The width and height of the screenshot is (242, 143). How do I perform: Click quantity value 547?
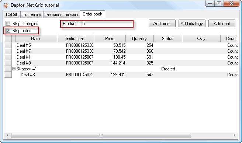coord(150,75)
